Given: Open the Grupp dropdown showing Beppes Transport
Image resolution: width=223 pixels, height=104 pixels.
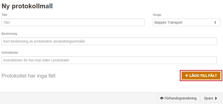Looking at the screenshot, I should pos(186,22).
